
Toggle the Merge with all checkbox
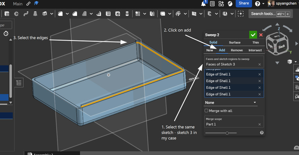(x=206, y=111)
